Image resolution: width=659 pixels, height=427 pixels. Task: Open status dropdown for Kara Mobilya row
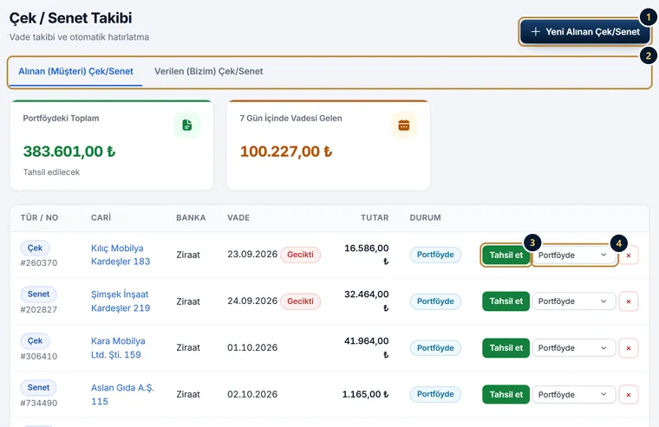point(574,348)
